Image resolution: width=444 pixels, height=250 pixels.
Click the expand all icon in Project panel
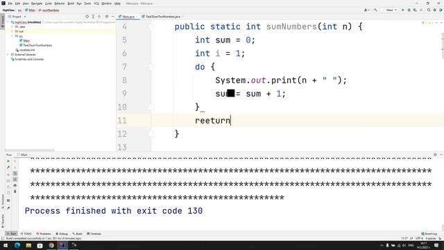pyautogui.click(x=93, y=17)
